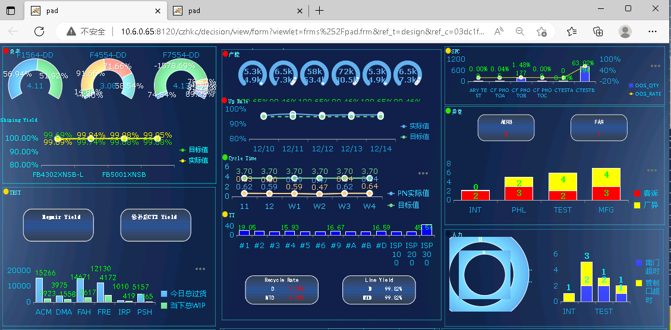The height and width of the screenshot is (330, 671).
Task: Toggle 管制口超时 legend in 人力 chart
Action: click(648, 291)
